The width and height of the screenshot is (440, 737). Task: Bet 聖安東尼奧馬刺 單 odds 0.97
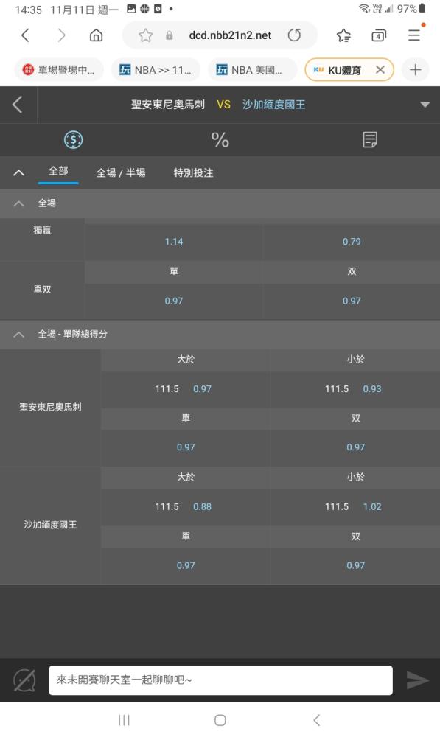coord(186,447)
